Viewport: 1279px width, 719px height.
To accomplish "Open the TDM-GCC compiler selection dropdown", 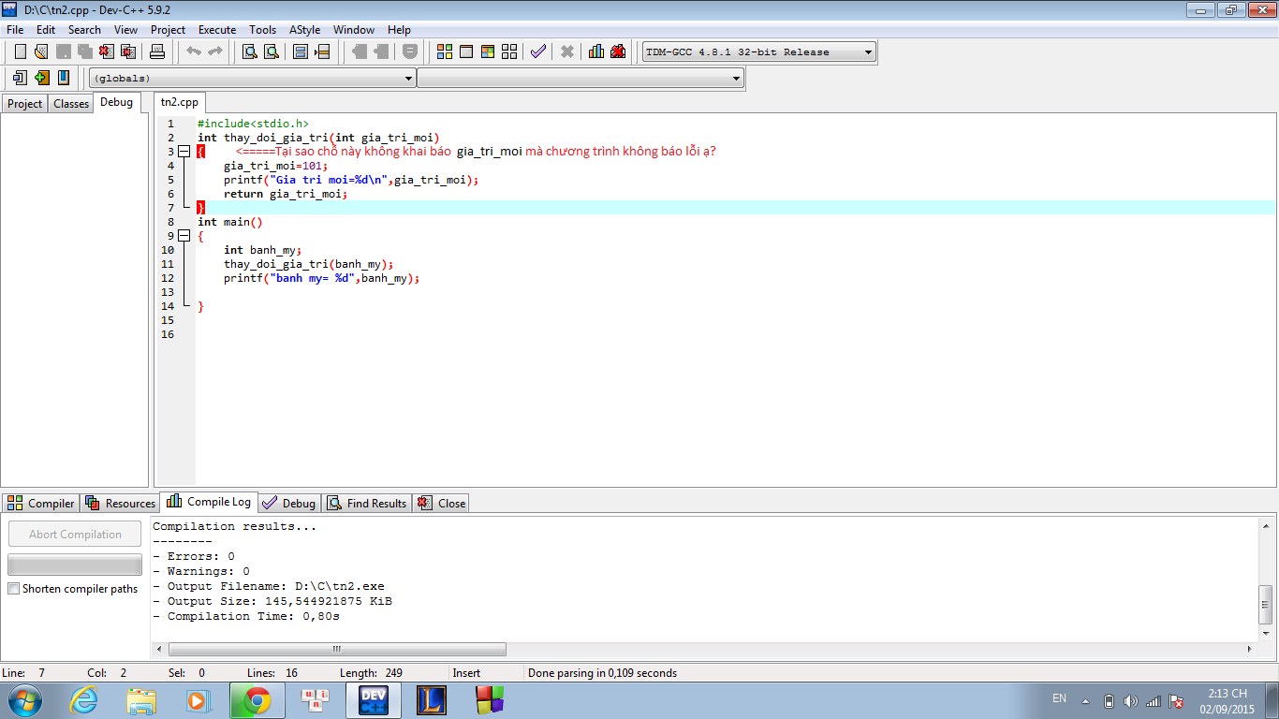I will [x=869, y=52].
